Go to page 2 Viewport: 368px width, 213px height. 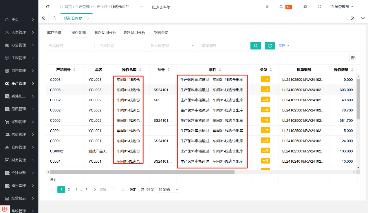tap(69, 190)
